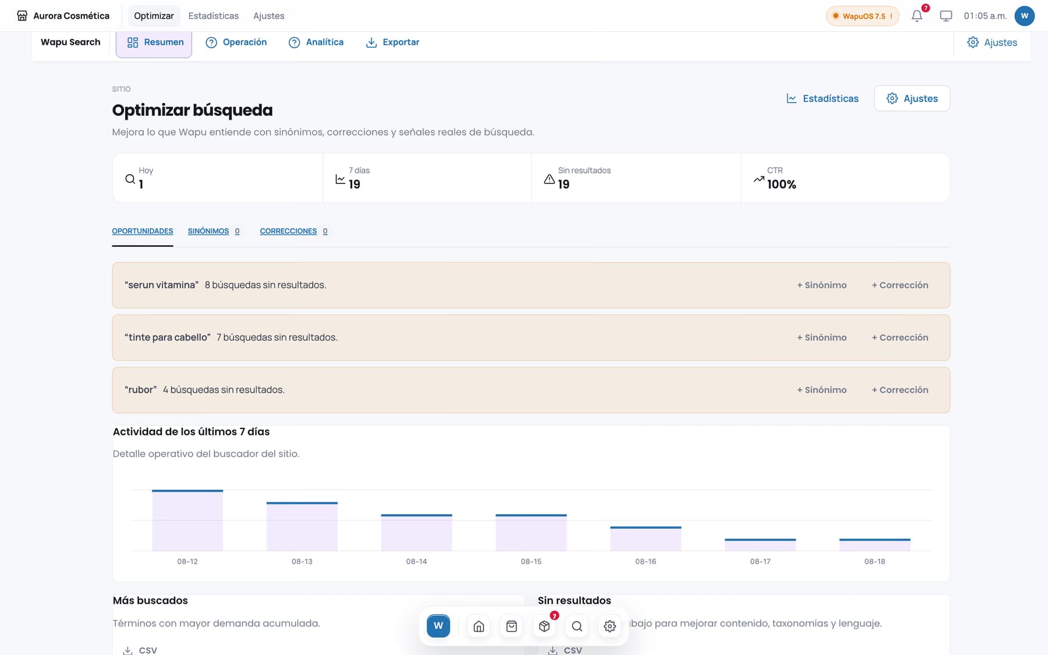Viewport: 1048px width, 655px height.
Task: Click the monitor display icon in header
Action: coord(946,16)
